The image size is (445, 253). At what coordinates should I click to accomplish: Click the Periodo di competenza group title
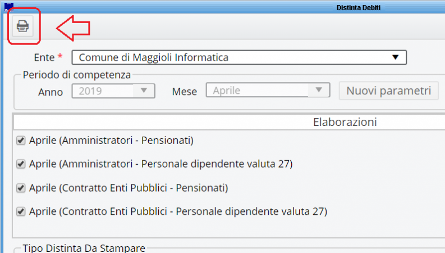pos(77,74)
